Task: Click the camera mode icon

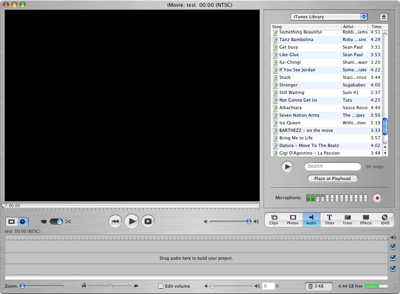Action: 44,222
